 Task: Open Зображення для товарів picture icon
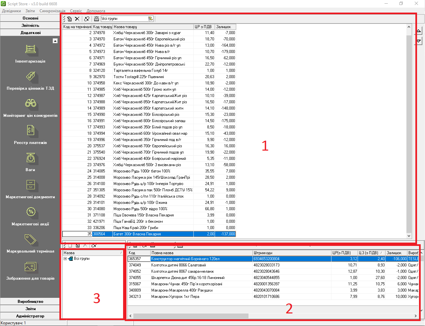click(x=31, y=267)
